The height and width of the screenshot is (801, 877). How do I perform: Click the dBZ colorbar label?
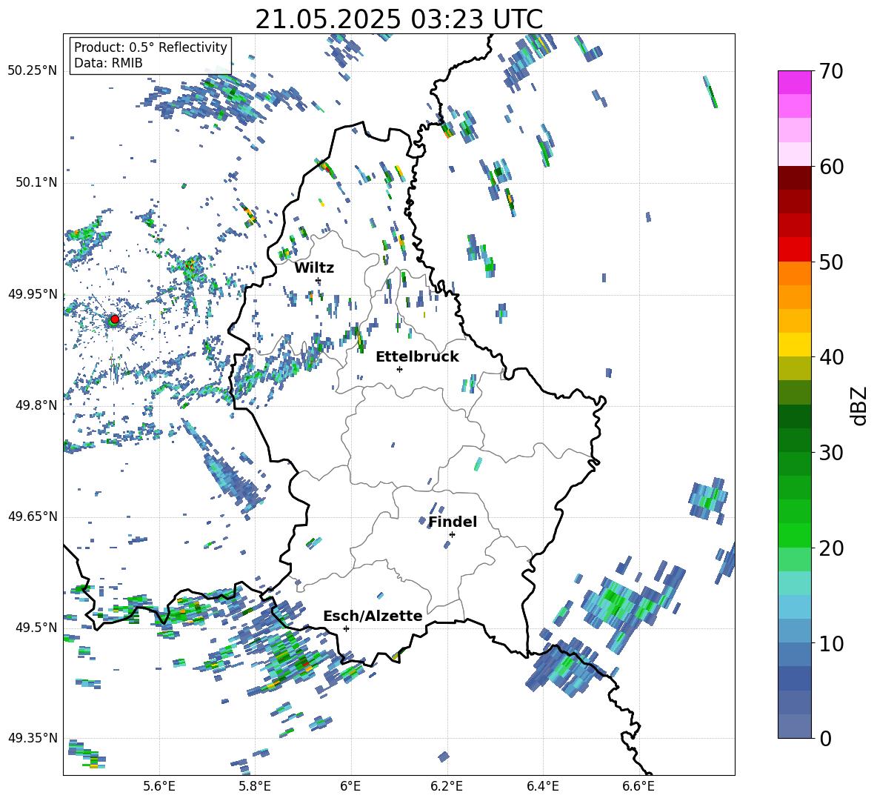pos(860,405)
